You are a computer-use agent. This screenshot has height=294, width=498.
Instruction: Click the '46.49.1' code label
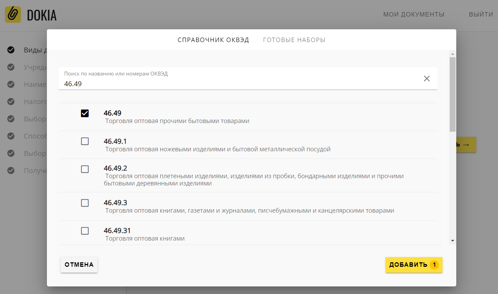pos(115,141)
